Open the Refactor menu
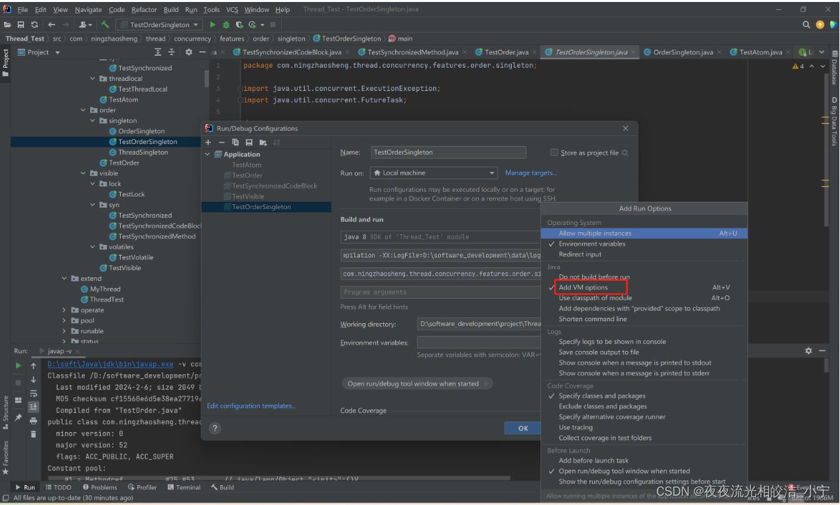This screenshot has width=840, height=505. (x=144, y=10)
